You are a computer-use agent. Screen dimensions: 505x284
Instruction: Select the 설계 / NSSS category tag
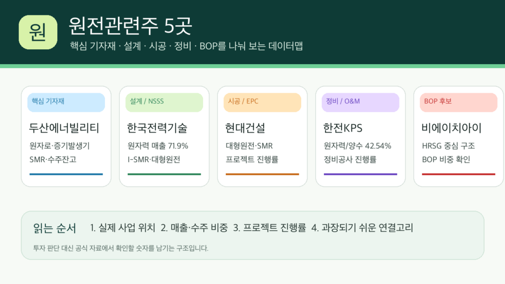tap(164, 103)
